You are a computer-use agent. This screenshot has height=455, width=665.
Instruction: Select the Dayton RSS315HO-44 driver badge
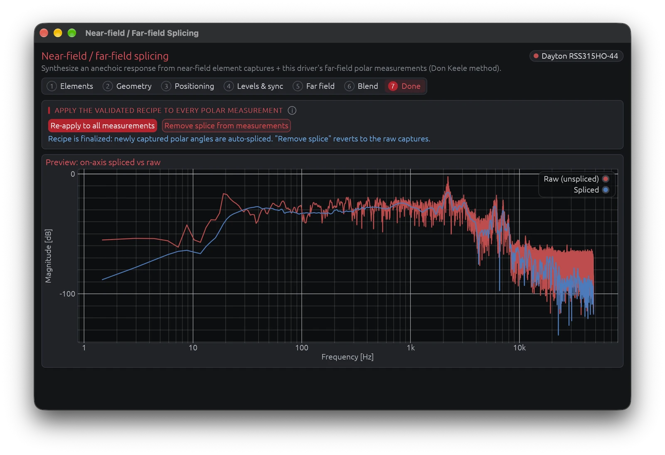pos(576,56)
